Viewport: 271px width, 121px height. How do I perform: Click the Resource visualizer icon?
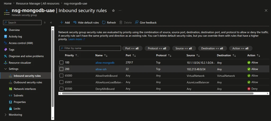point(6,63)
